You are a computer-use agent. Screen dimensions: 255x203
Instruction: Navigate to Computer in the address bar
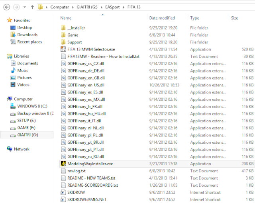pyautogui.click(x=59, y=7)
